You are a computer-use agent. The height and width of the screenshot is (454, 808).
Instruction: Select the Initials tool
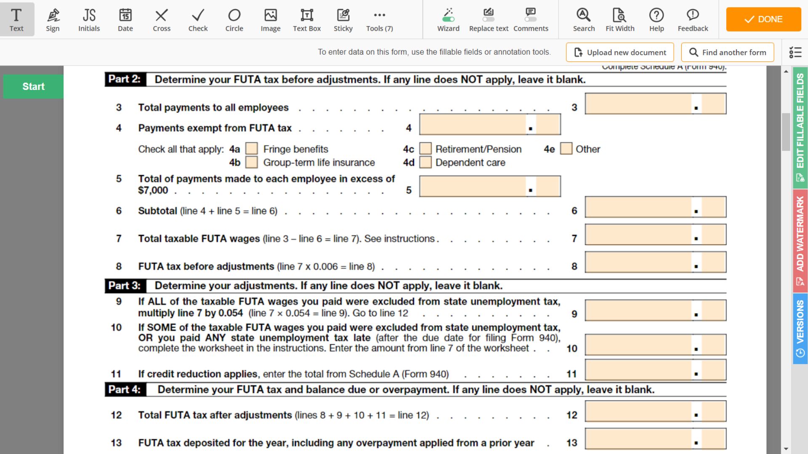click(x=88, y=19)
